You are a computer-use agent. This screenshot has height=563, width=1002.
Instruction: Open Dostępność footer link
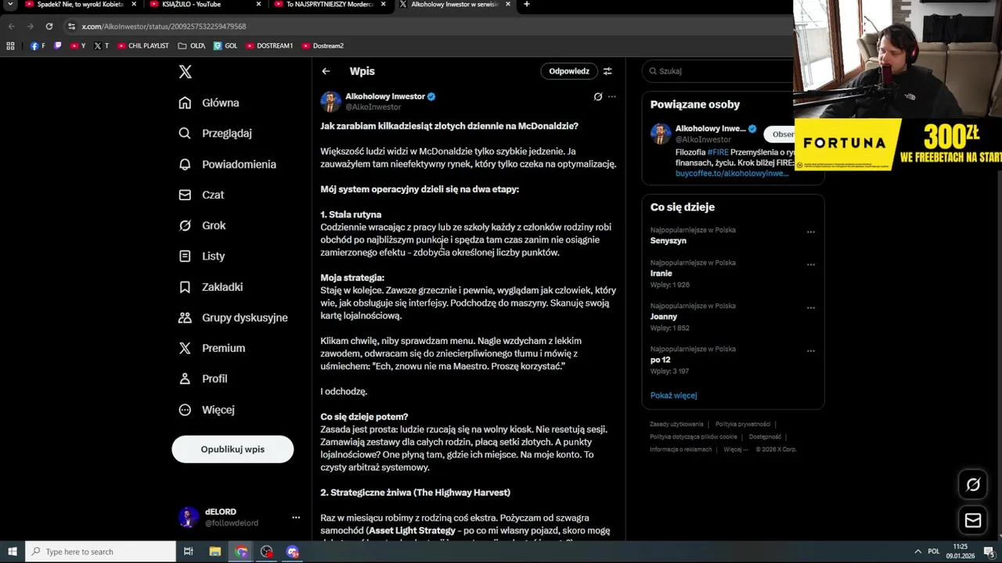pos(765,437)
